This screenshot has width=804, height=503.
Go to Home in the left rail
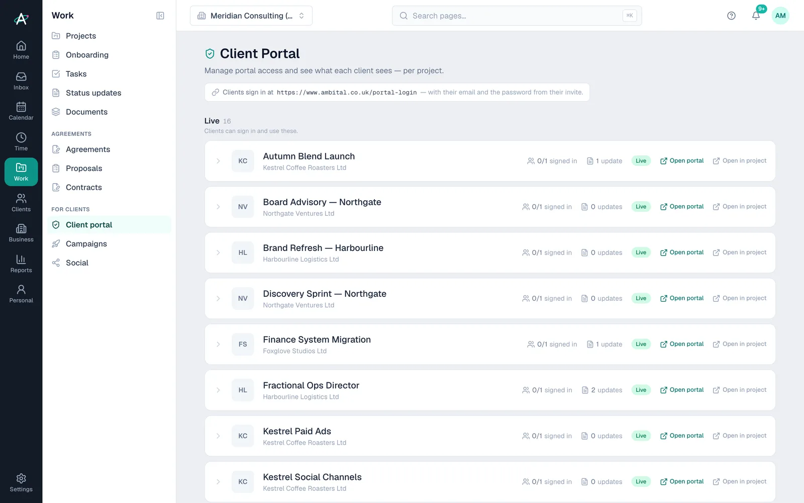(21, 50)
